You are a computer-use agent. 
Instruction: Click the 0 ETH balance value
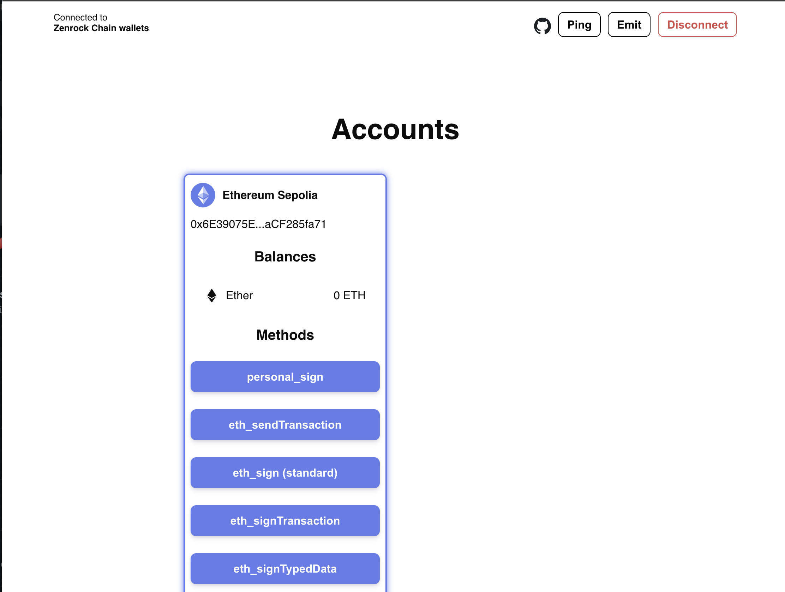point(349,295)
